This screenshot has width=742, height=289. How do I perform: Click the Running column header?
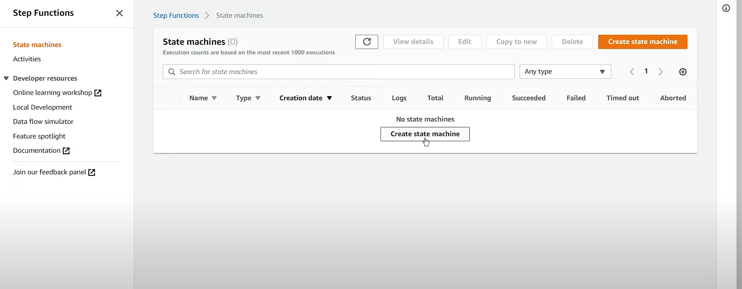coord(478,98)
